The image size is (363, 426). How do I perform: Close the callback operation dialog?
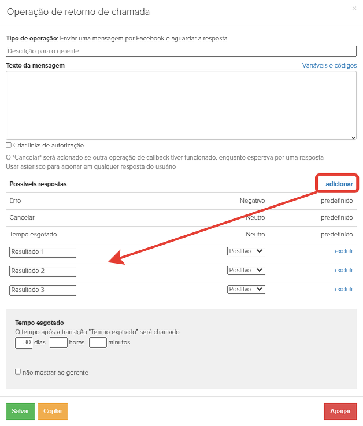(x=354, y=9)
